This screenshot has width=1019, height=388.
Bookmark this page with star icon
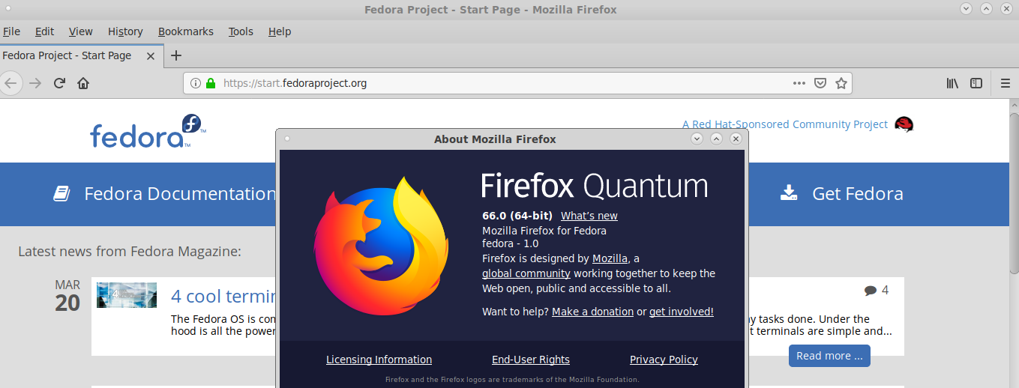click(x=841, y=83)
